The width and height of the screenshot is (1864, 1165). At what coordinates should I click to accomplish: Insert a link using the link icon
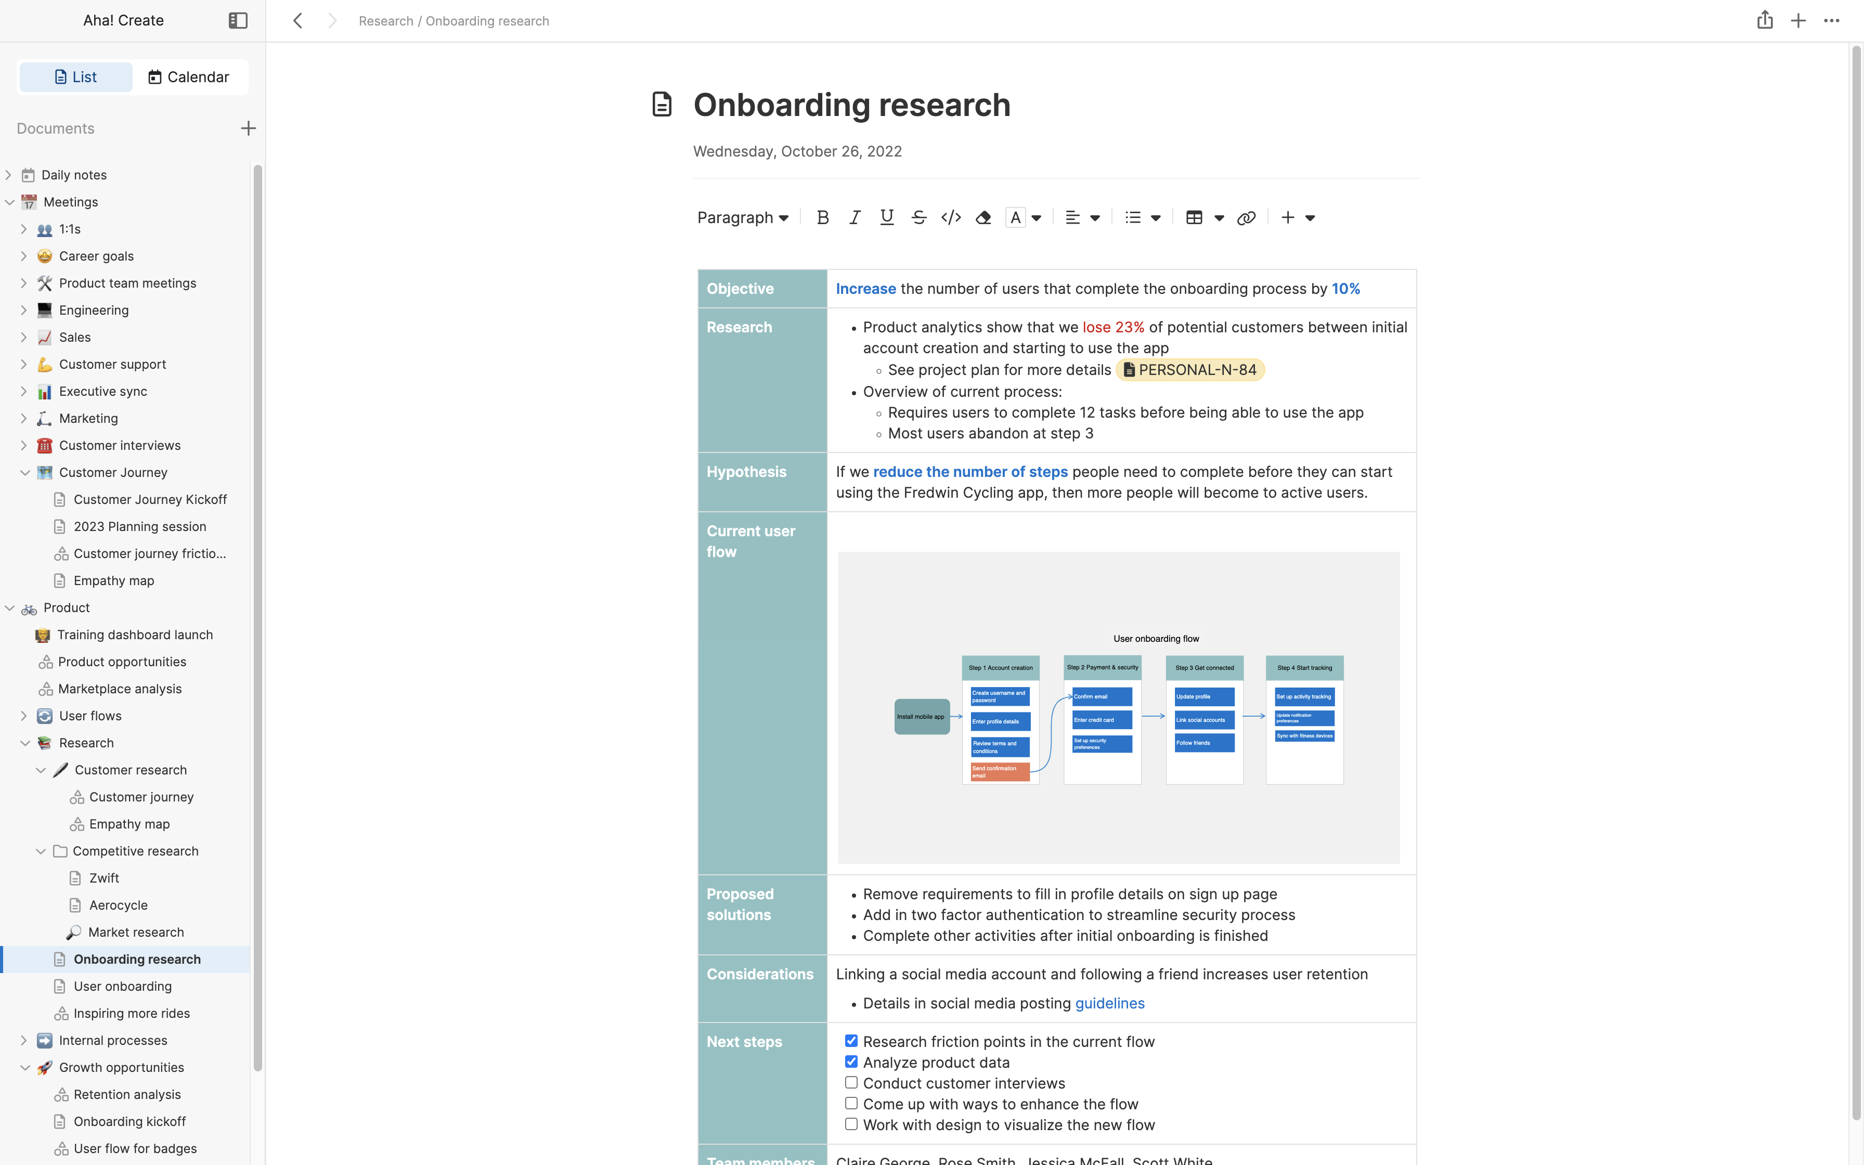point(1246,218)
